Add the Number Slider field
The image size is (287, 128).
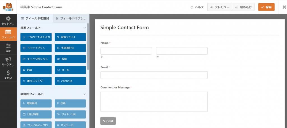click(x=36, y=81)
